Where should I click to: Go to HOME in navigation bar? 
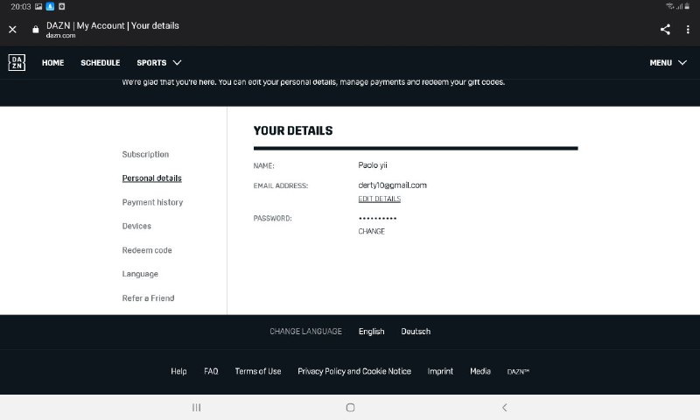(52, 63)
